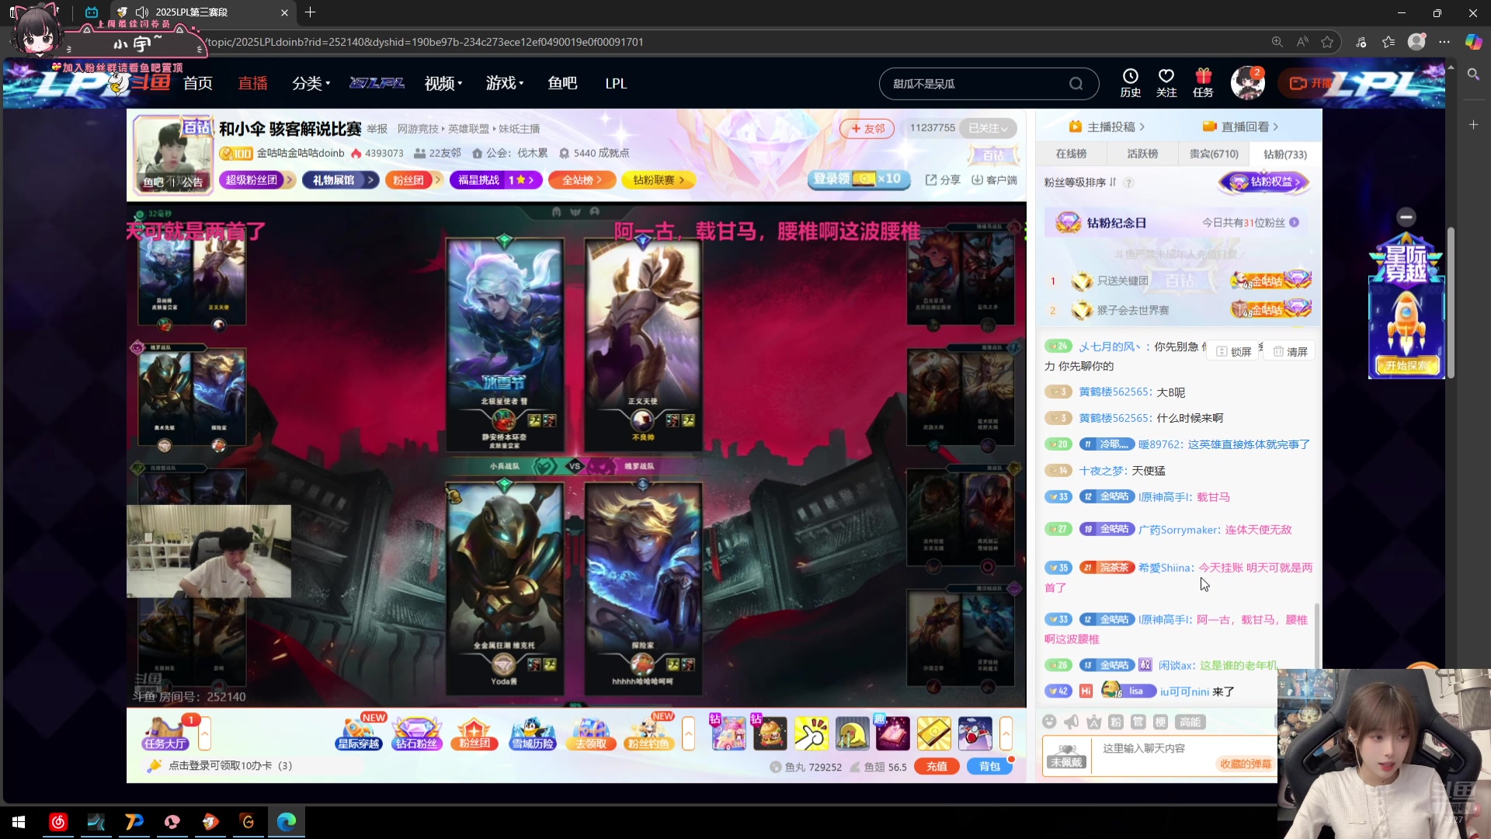Open the 游戏 dropdown menu
Viewport: 1491px width, 839px height.
[x=505, y=83]
